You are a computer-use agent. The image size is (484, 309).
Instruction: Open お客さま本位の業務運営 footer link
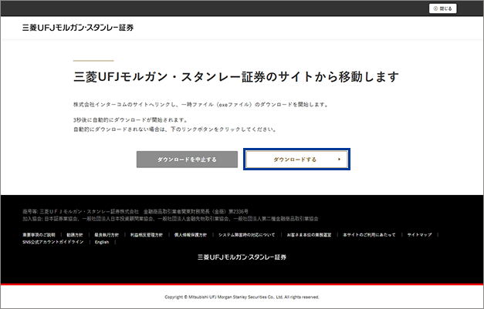pyautogui.click(x=309, y=235)
